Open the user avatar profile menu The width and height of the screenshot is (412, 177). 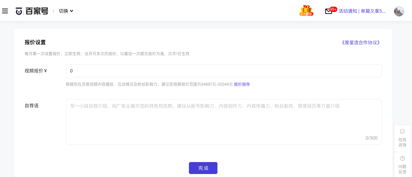tap(399, 11)
